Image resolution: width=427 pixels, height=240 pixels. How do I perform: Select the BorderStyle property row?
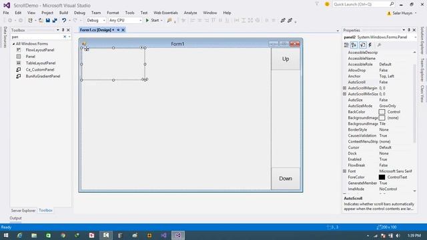tap(378, 130)
